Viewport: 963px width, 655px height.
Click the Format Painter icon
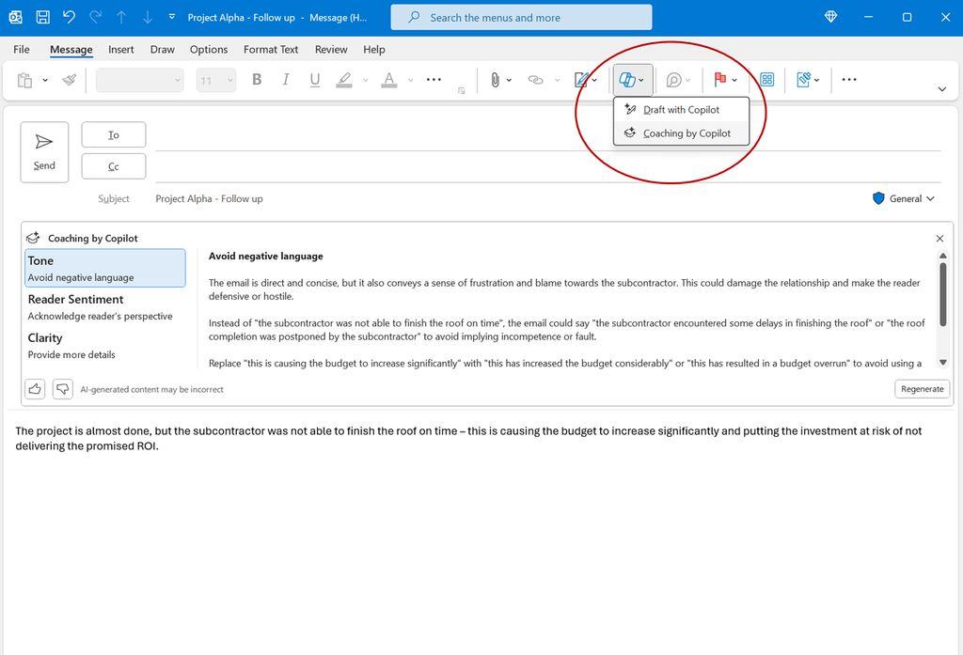70,80
